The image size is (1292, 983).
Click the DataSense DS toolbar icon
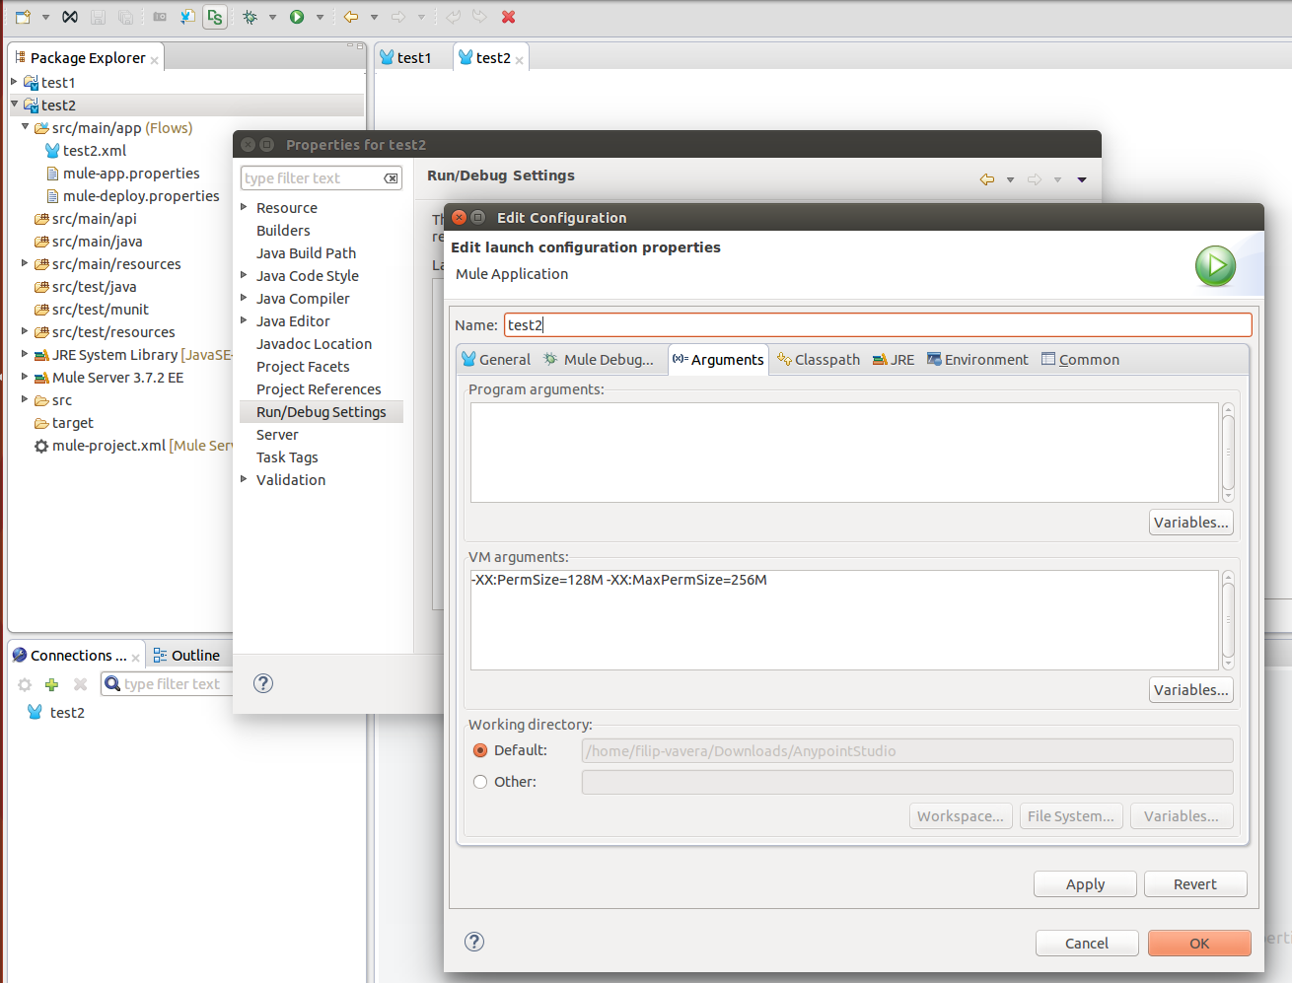tap(215, 17)
